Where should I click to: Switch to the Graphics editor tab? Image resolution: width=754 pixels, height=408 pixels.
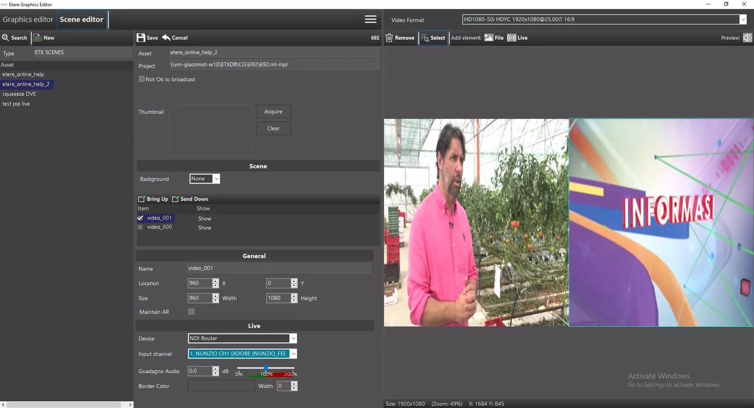pos(28,20)
